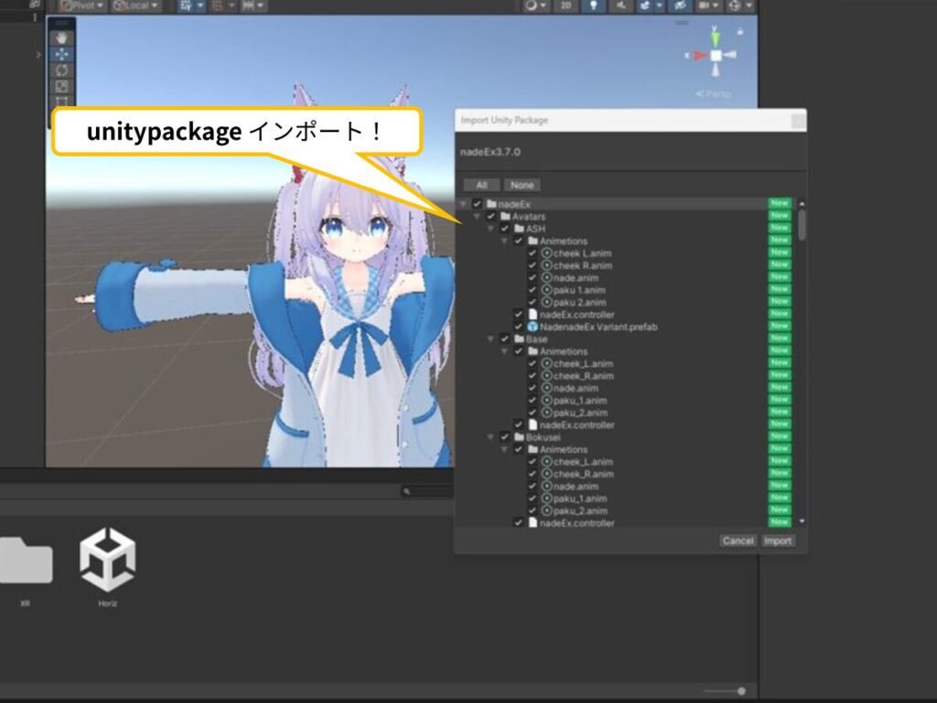Image resolution: width=937 pixels, height=703 pixels.
Task: Open the Local coordinate space dropdown
Action: pyautogui.click(x=135, y=5)
